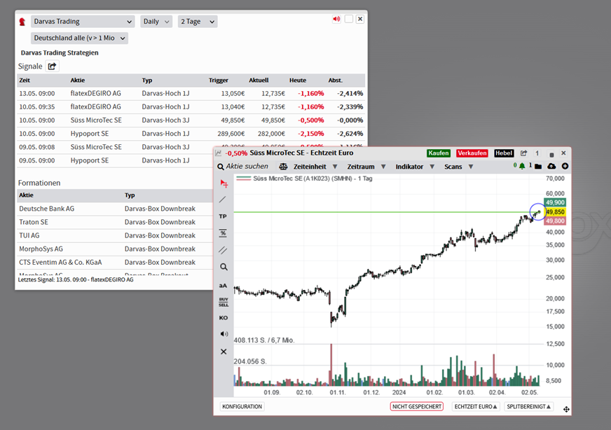Export signals with the share icon

(x=53, y=67)
